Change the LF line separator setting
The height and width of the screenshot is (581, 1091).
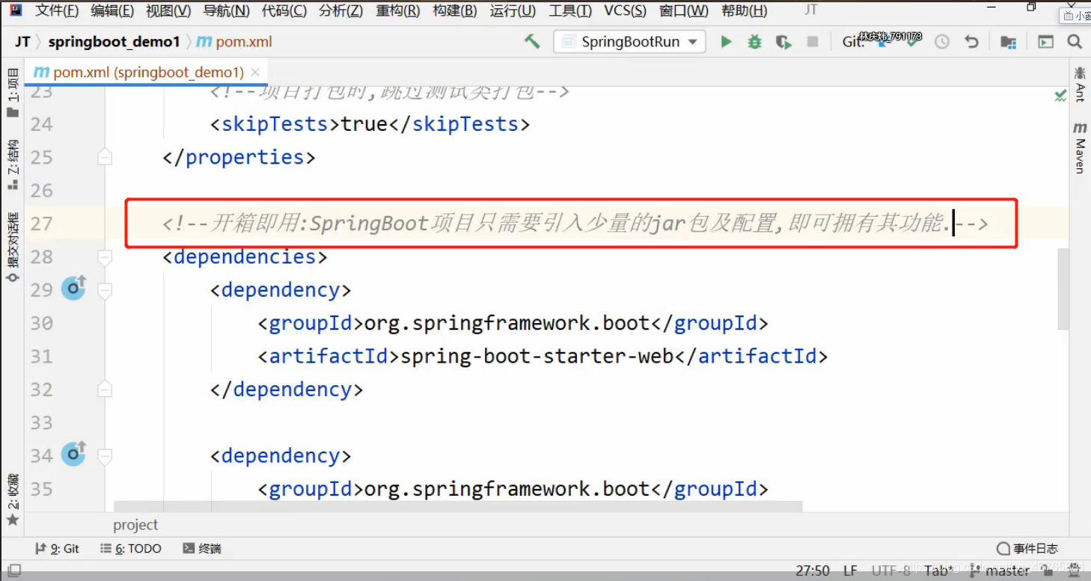click(850, 571)
